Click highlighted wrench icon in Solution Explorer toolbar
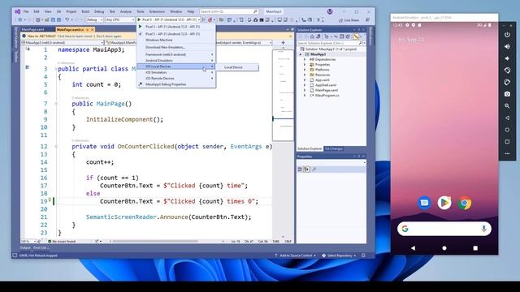 pos(356,36)
